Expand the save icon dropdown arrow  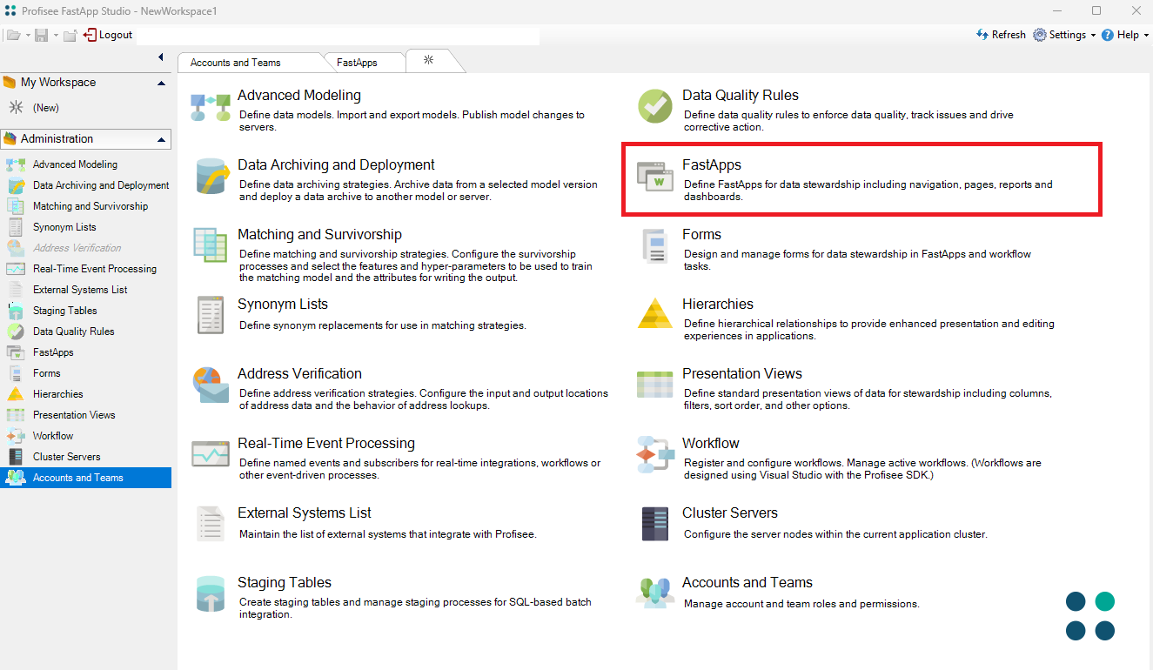[x=56, y=36]
